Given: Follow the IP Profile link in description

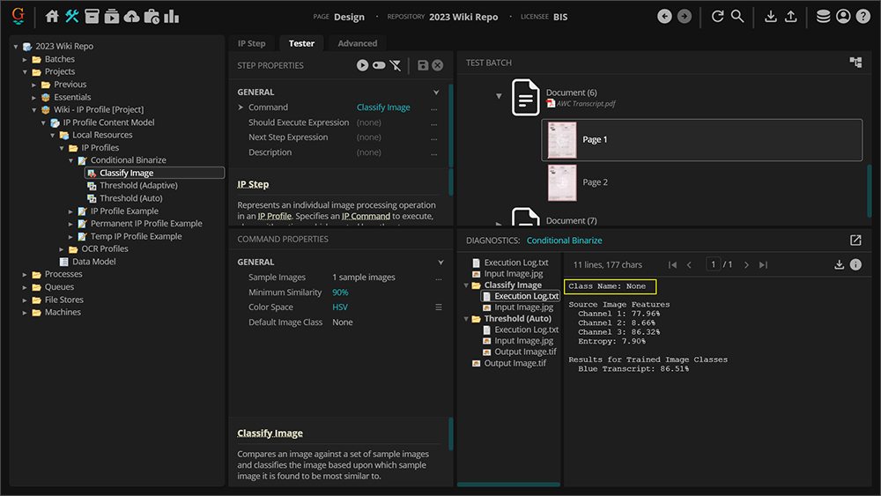Looking at the screenshot, I should point(274,216).
